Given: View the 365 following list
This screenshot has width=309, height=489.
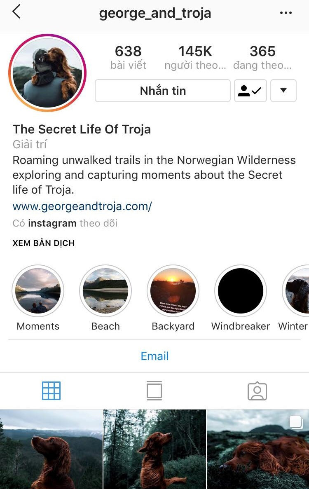Looking at the screenshot, I should coord(262,57).
